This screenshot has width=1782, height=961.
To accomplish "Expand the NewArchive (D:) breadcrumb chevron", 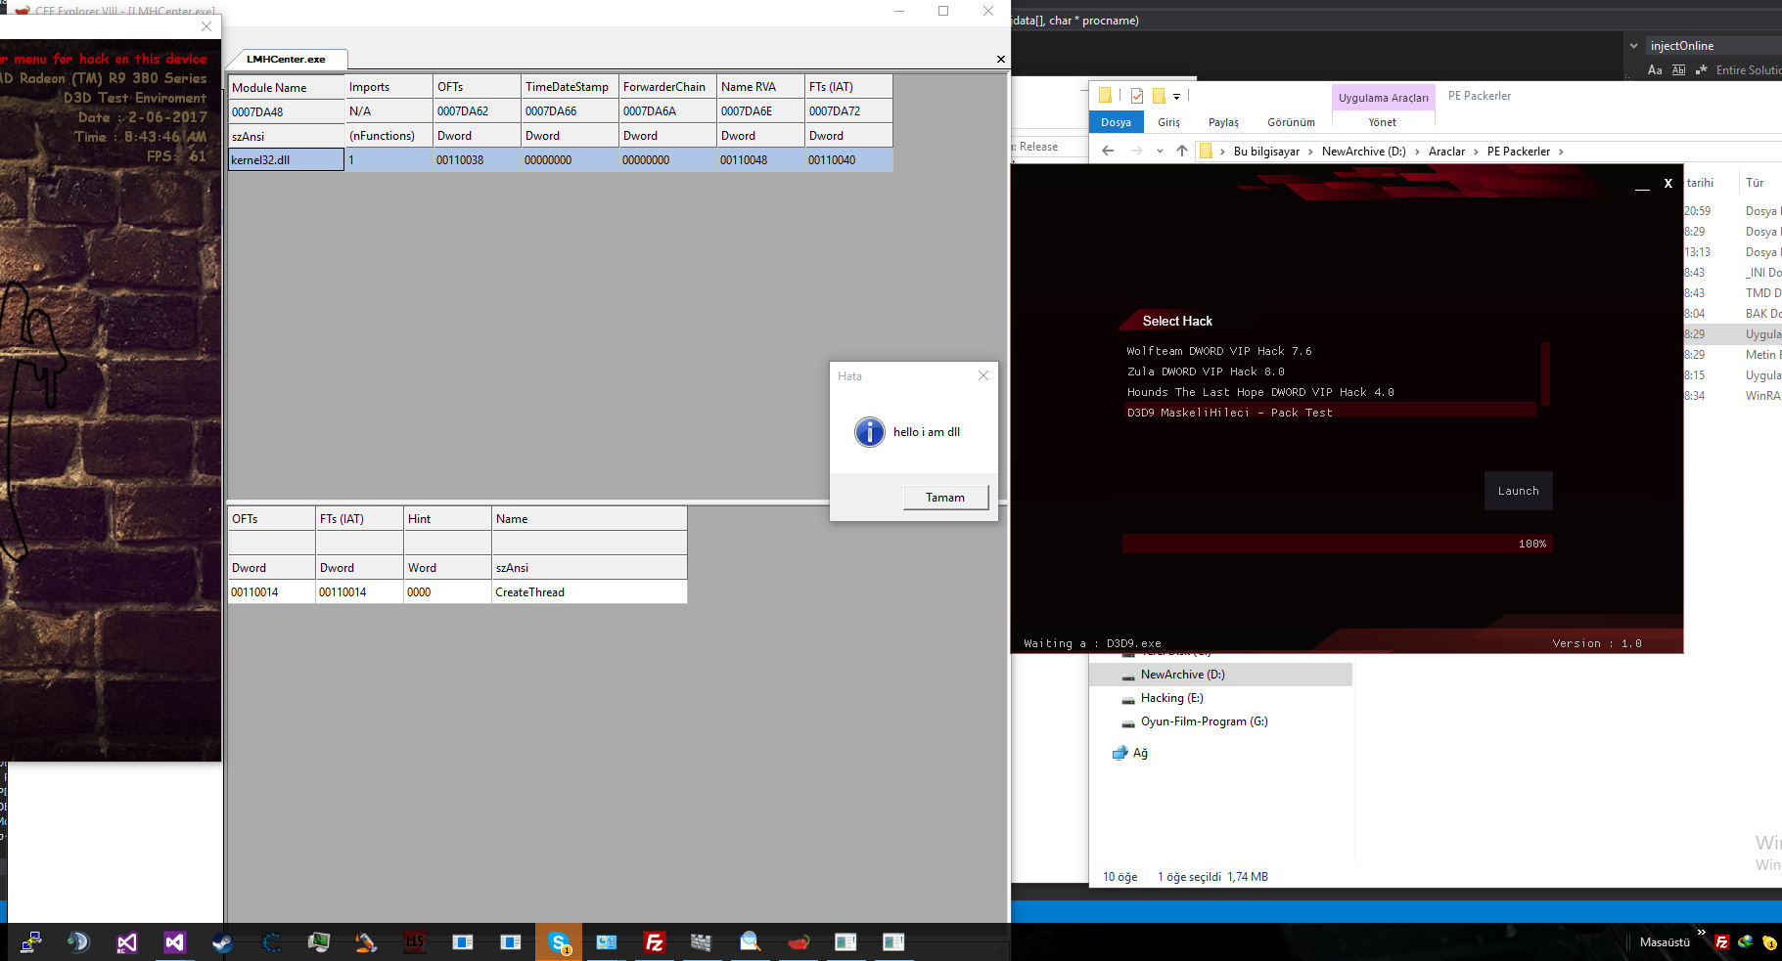I will pos(1417,152).
